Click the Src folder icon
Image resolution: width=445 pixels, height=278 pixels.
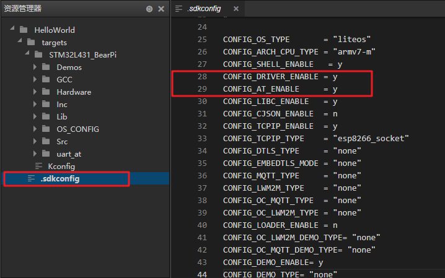pos(46,141)
